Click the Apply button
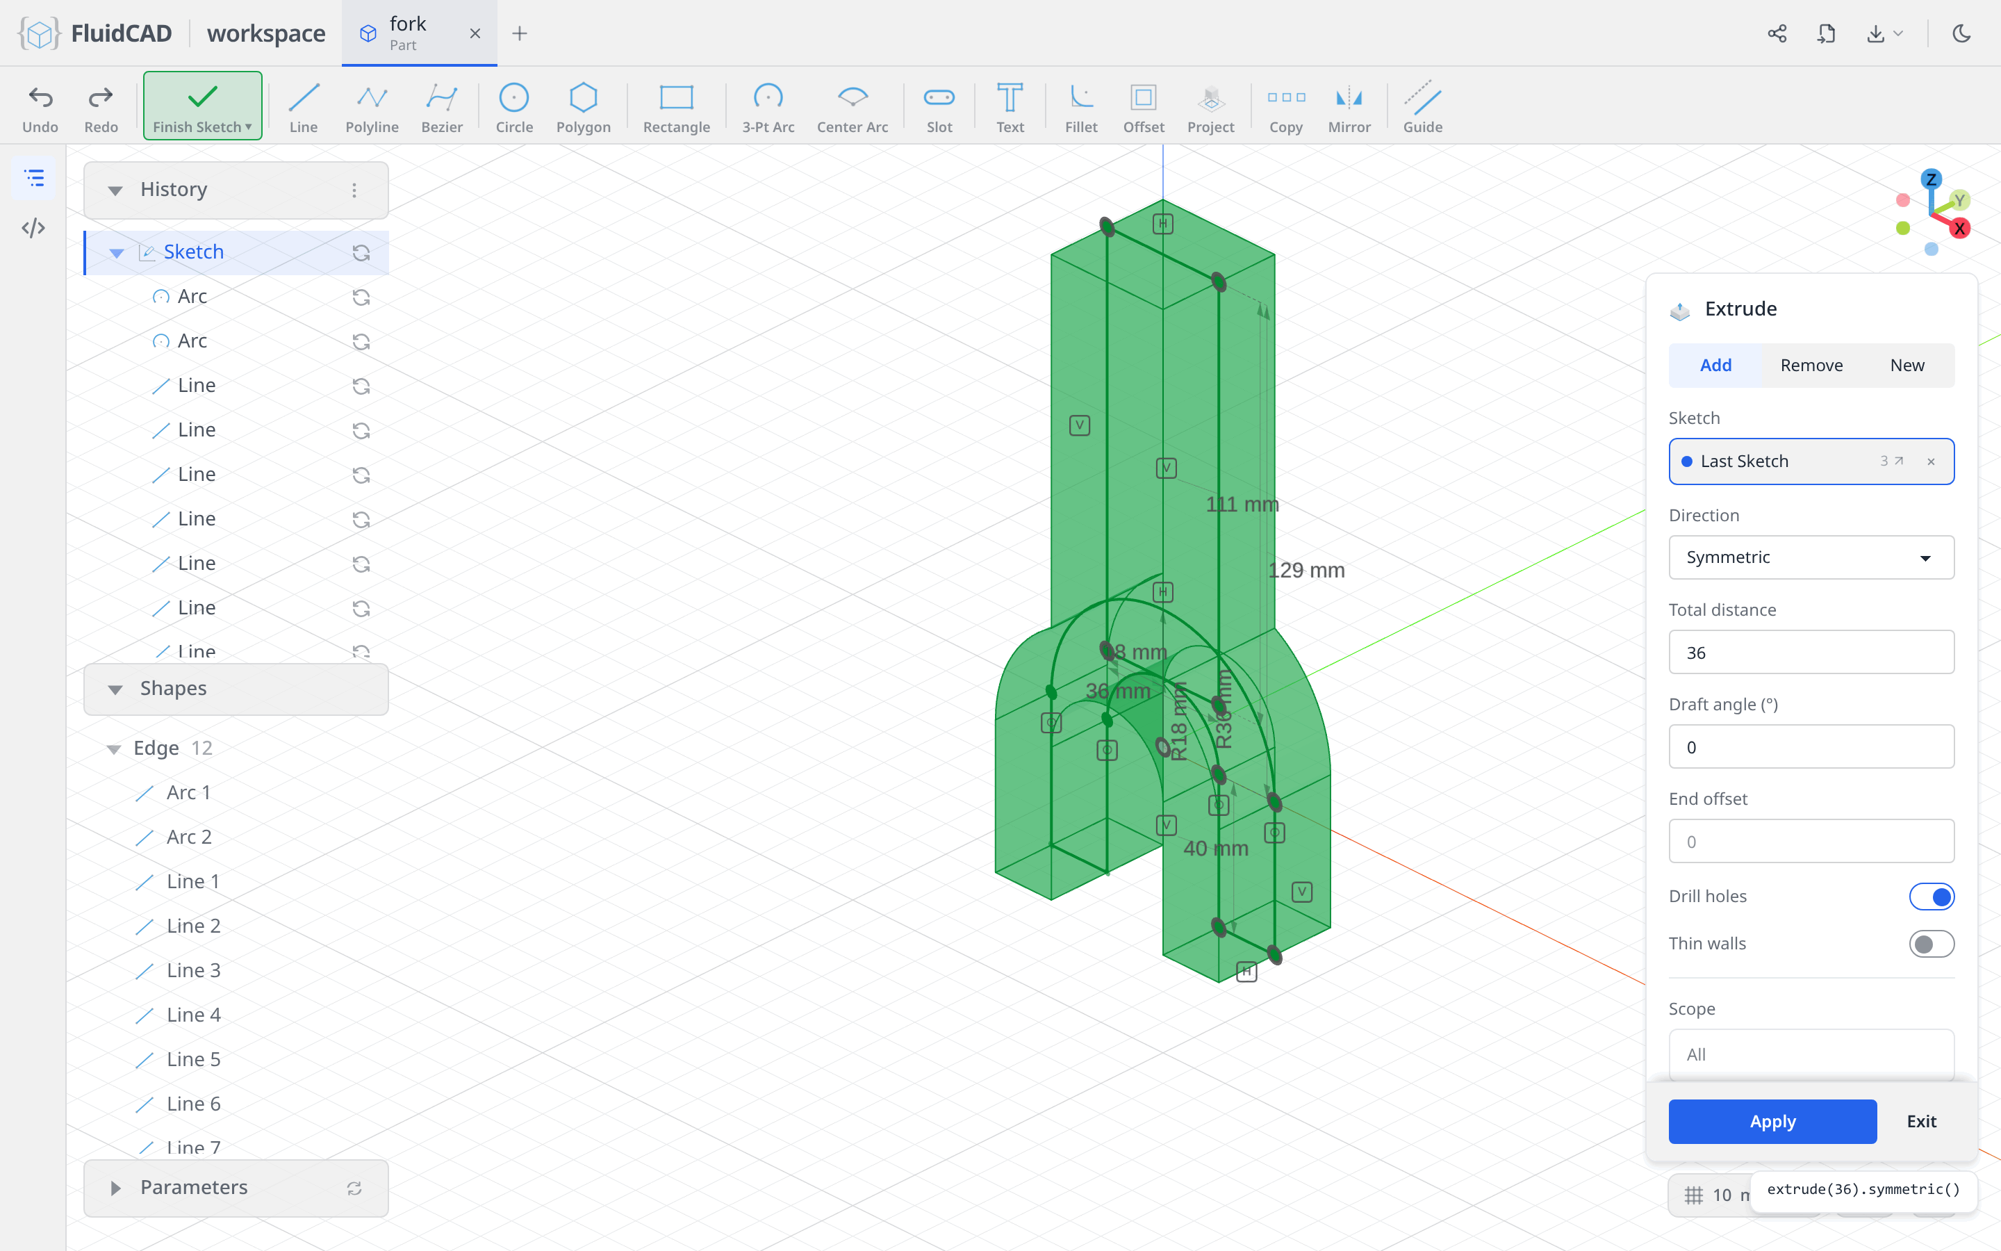The image size is (2001, 1251). (1772, 1121)
